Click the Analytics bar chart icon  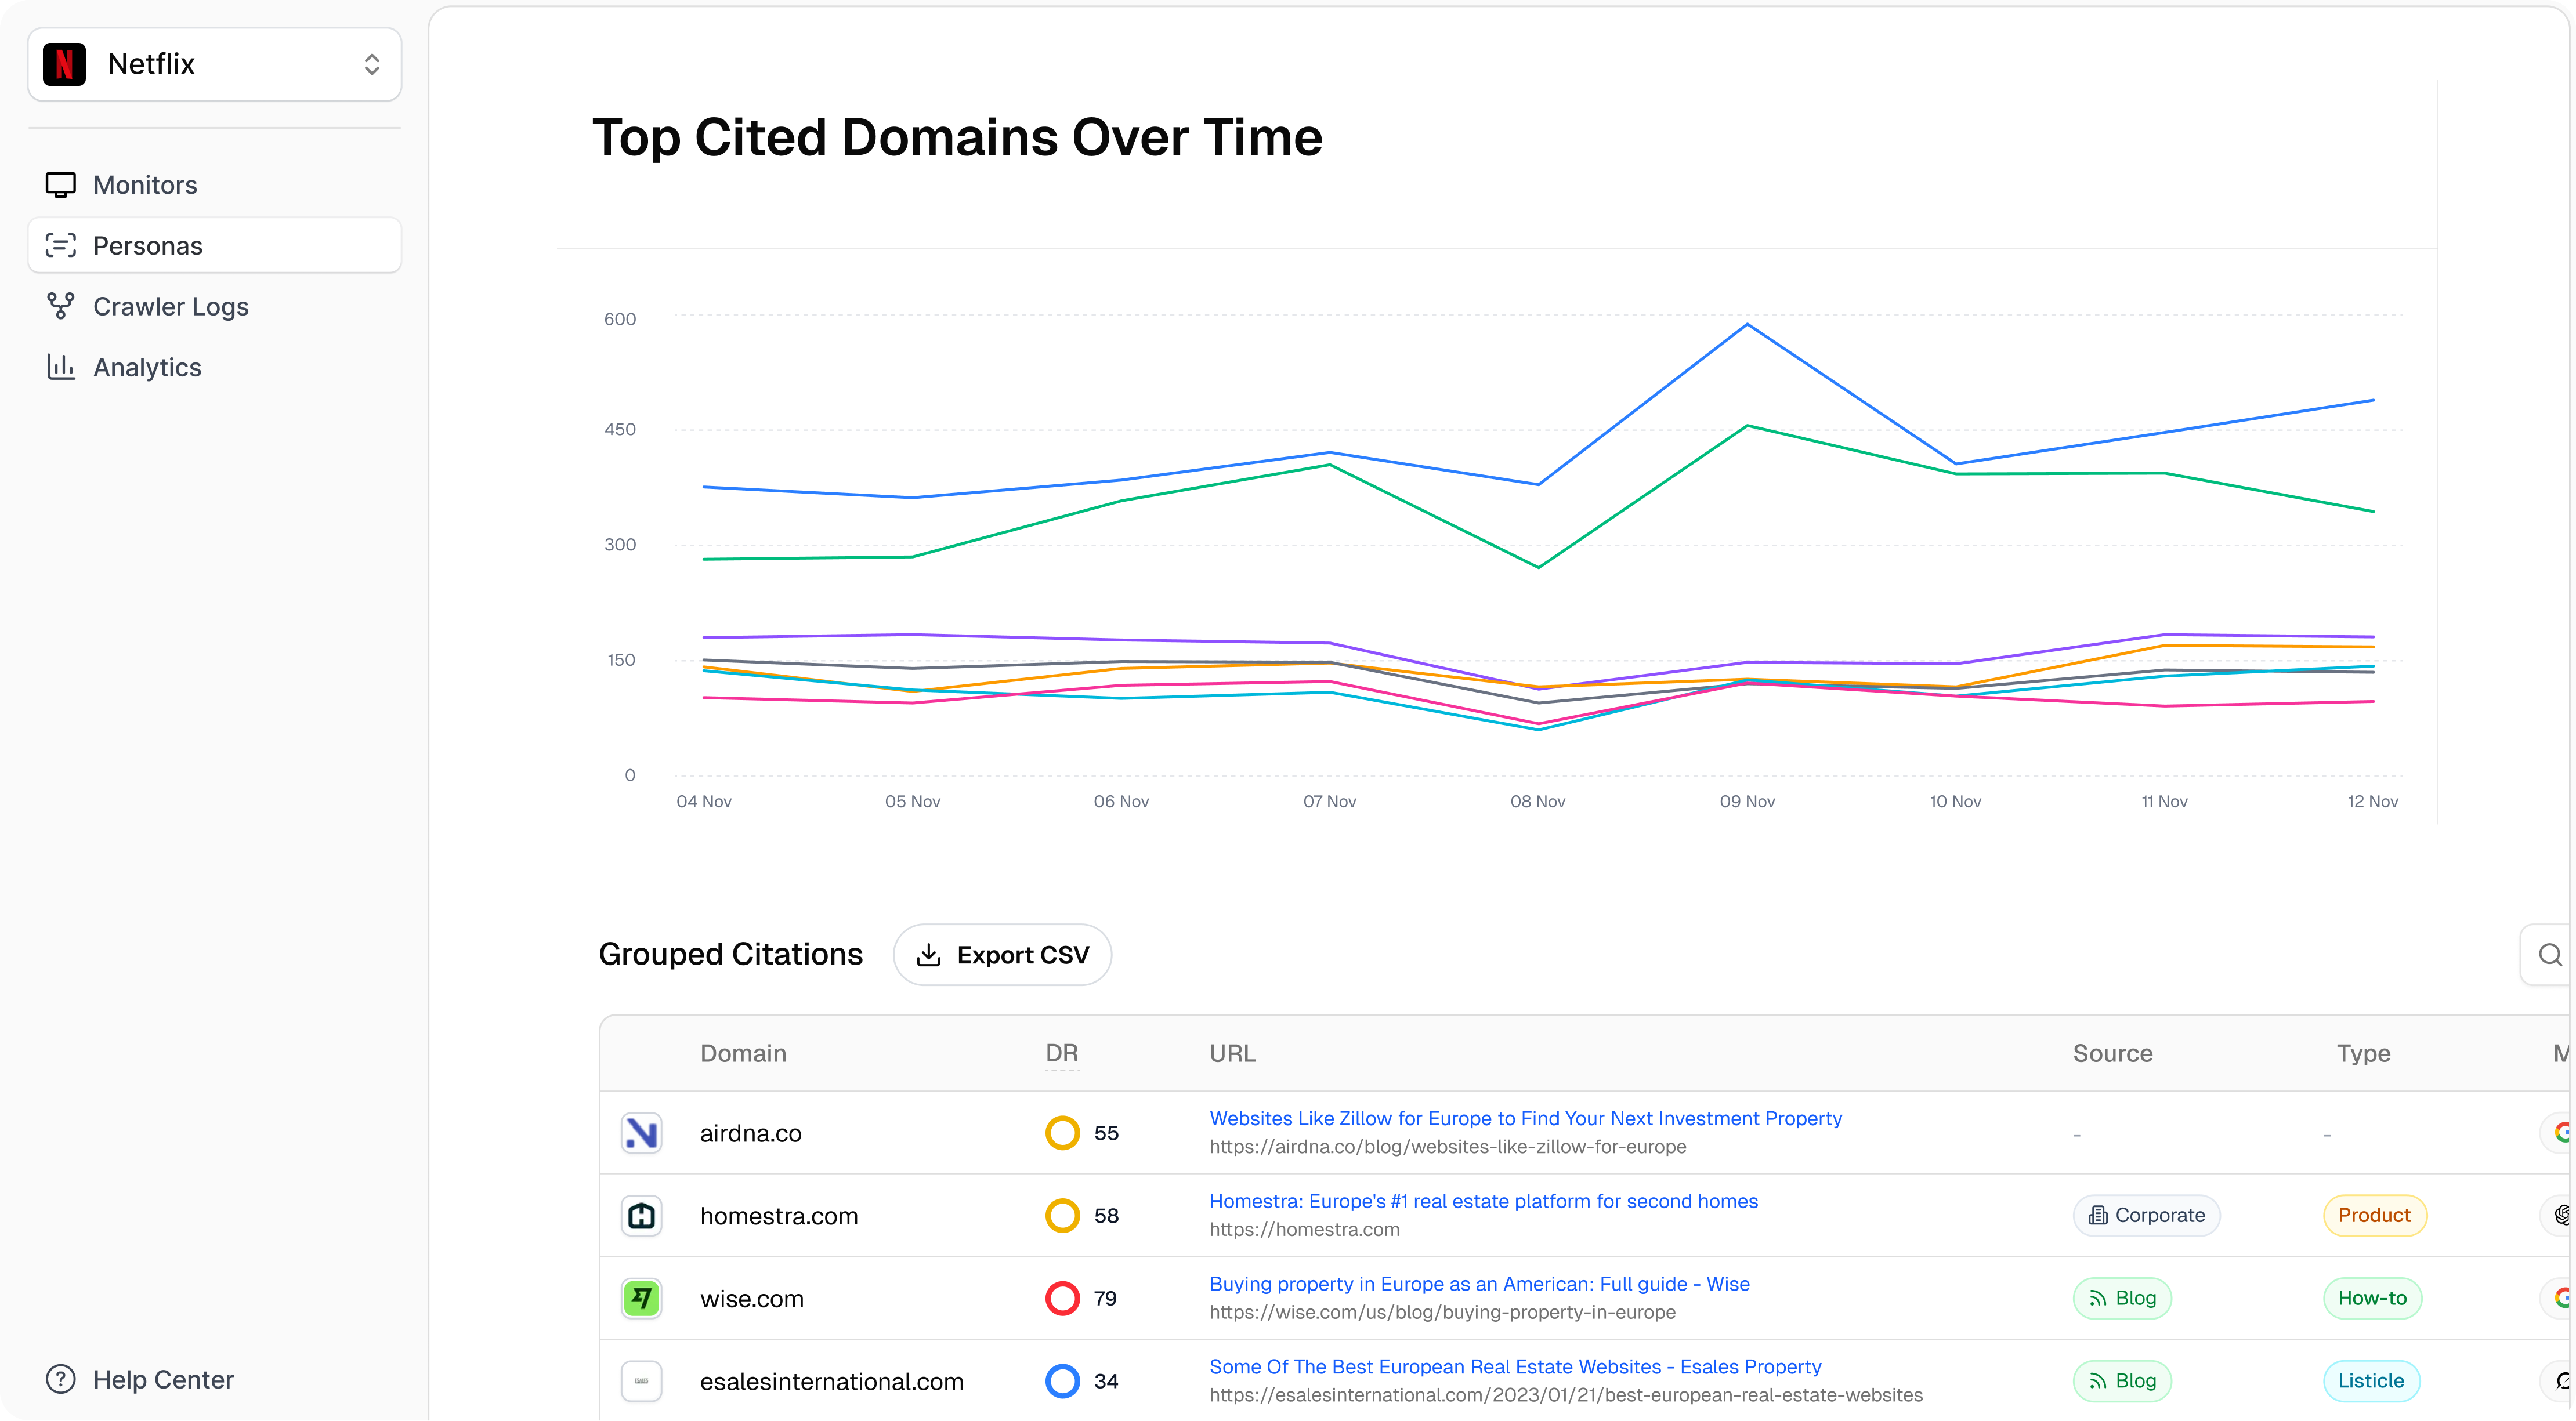coord(61,367)
